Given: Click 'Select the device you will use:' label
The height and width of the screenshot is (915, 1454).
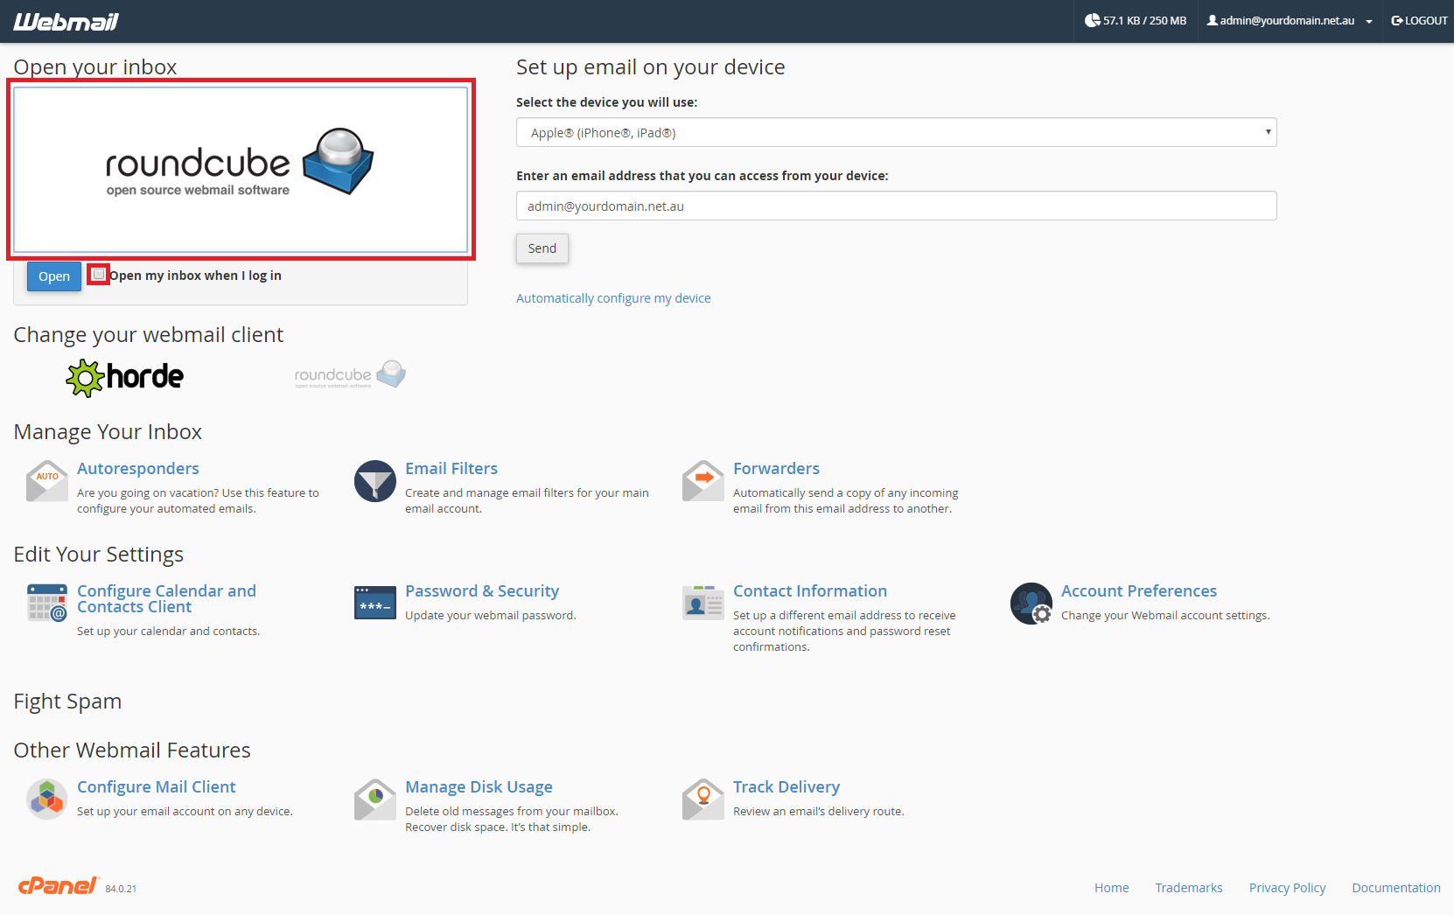Looking at the screenshot, I should [x=607, y=102].
